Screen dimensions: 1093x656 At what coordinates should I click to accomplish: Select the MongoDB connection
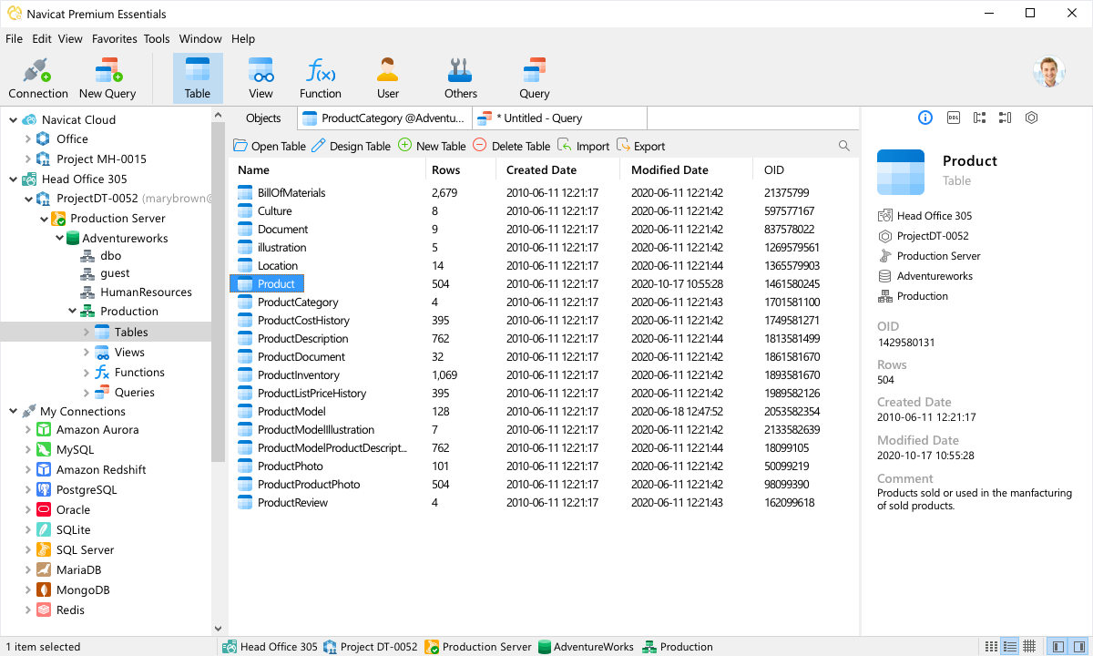pyautogui.click(x=83, y=590)
